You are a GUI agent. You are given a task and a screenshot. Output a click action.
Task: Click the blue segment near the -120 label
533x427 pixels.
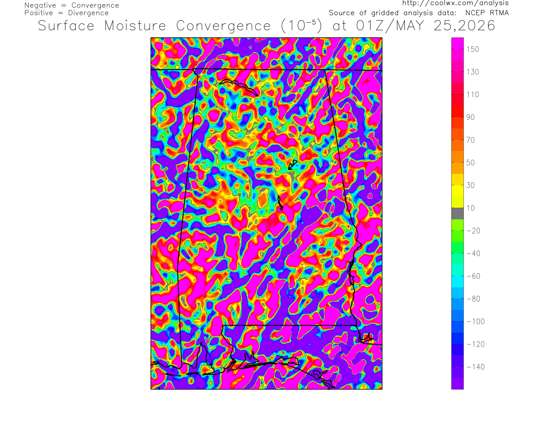pyautogui.click(x=457, y=344)
